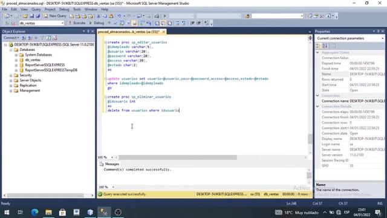Open the Connect dropdown in Object Explorer
Screen dimensions: 387x218
[x=11, y=38]
